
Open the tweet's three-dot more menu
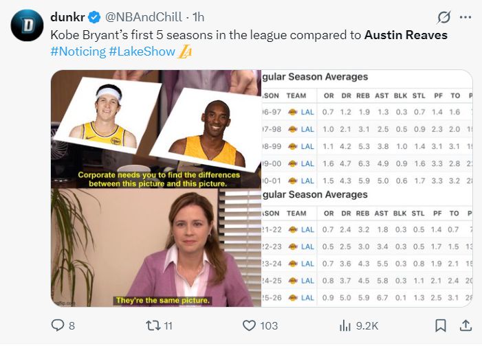click(x=465, y=17)
